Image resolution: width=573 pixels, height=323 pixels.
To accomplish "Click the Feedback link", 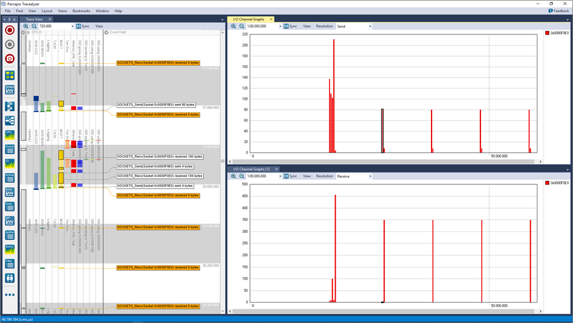I will click(559, 11).
